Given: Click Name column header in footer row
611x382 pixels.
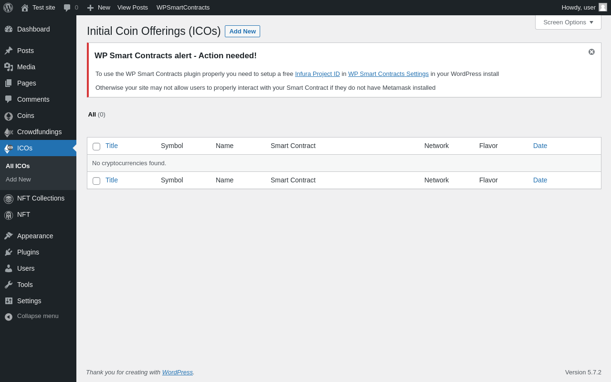Looking at the screenshot, I should [x=224, y=180].
